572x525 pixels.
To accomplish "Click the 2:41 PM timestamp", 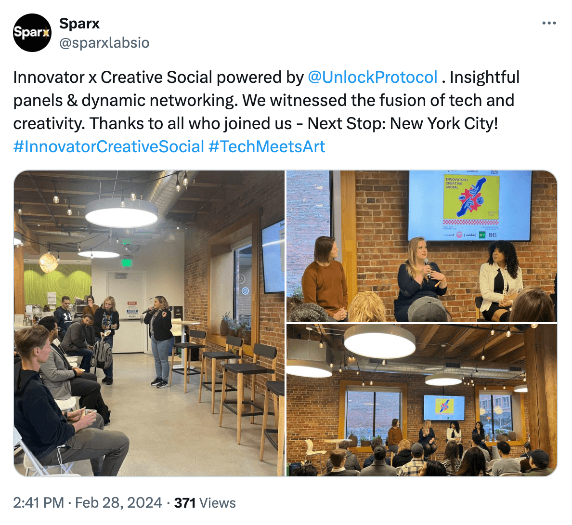I will 39,503.
